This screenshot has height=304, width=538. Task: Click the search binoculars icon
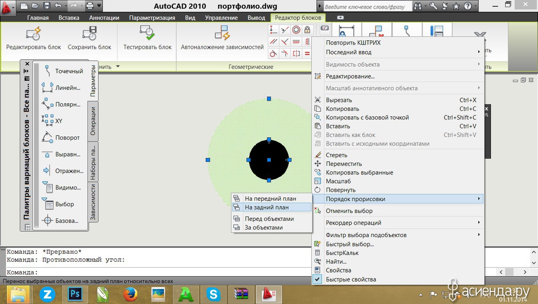[418, 6]
